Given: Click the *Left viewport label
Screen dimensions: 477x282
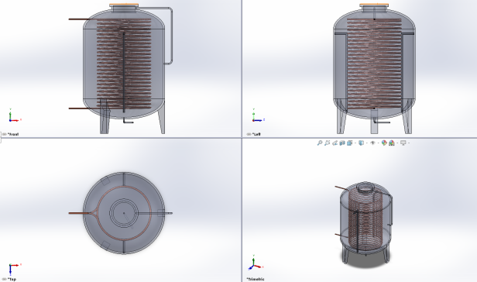Looking at the screenshot, I should click(x=256, y=134).
